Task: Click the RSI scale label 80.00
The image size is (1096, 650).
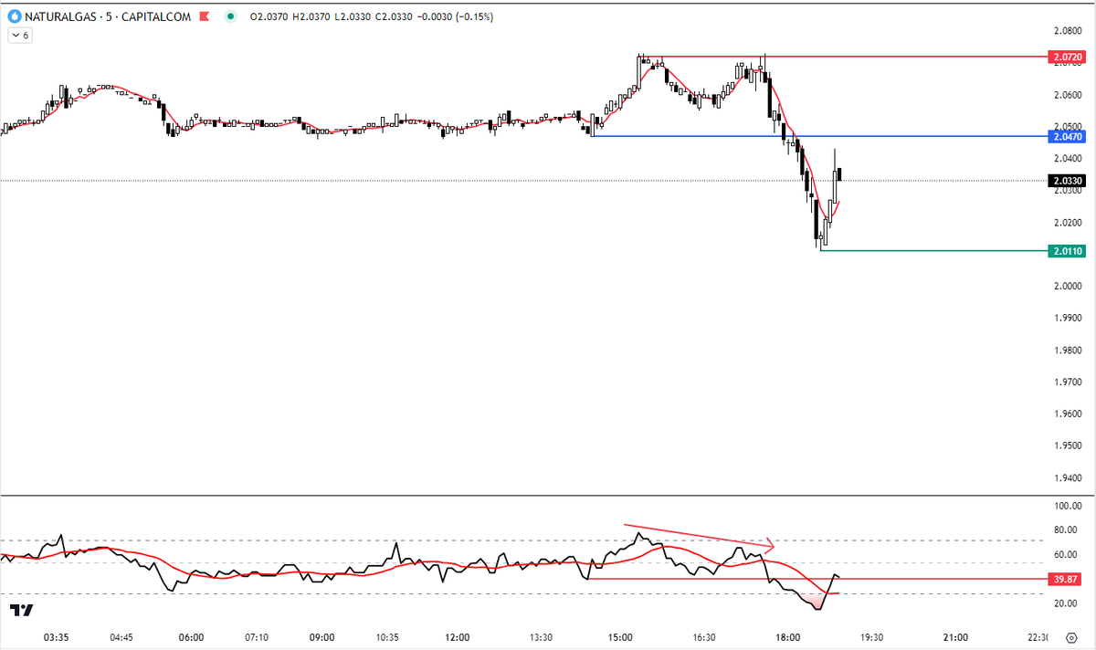Action: [1068, 530]
